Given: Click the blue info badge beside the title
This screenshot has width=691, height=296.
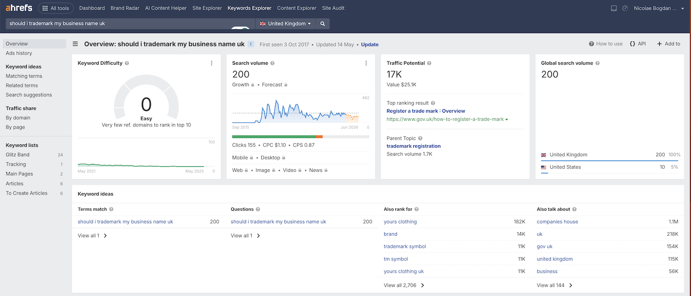Looking at the screenshot, I should click(x=251, y=44).
